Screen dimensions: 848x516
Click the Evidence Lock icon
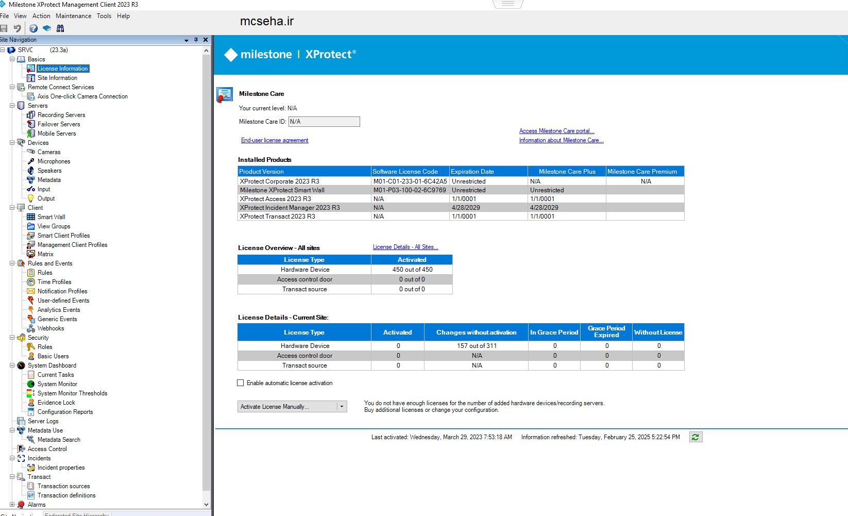click(31, 403)
